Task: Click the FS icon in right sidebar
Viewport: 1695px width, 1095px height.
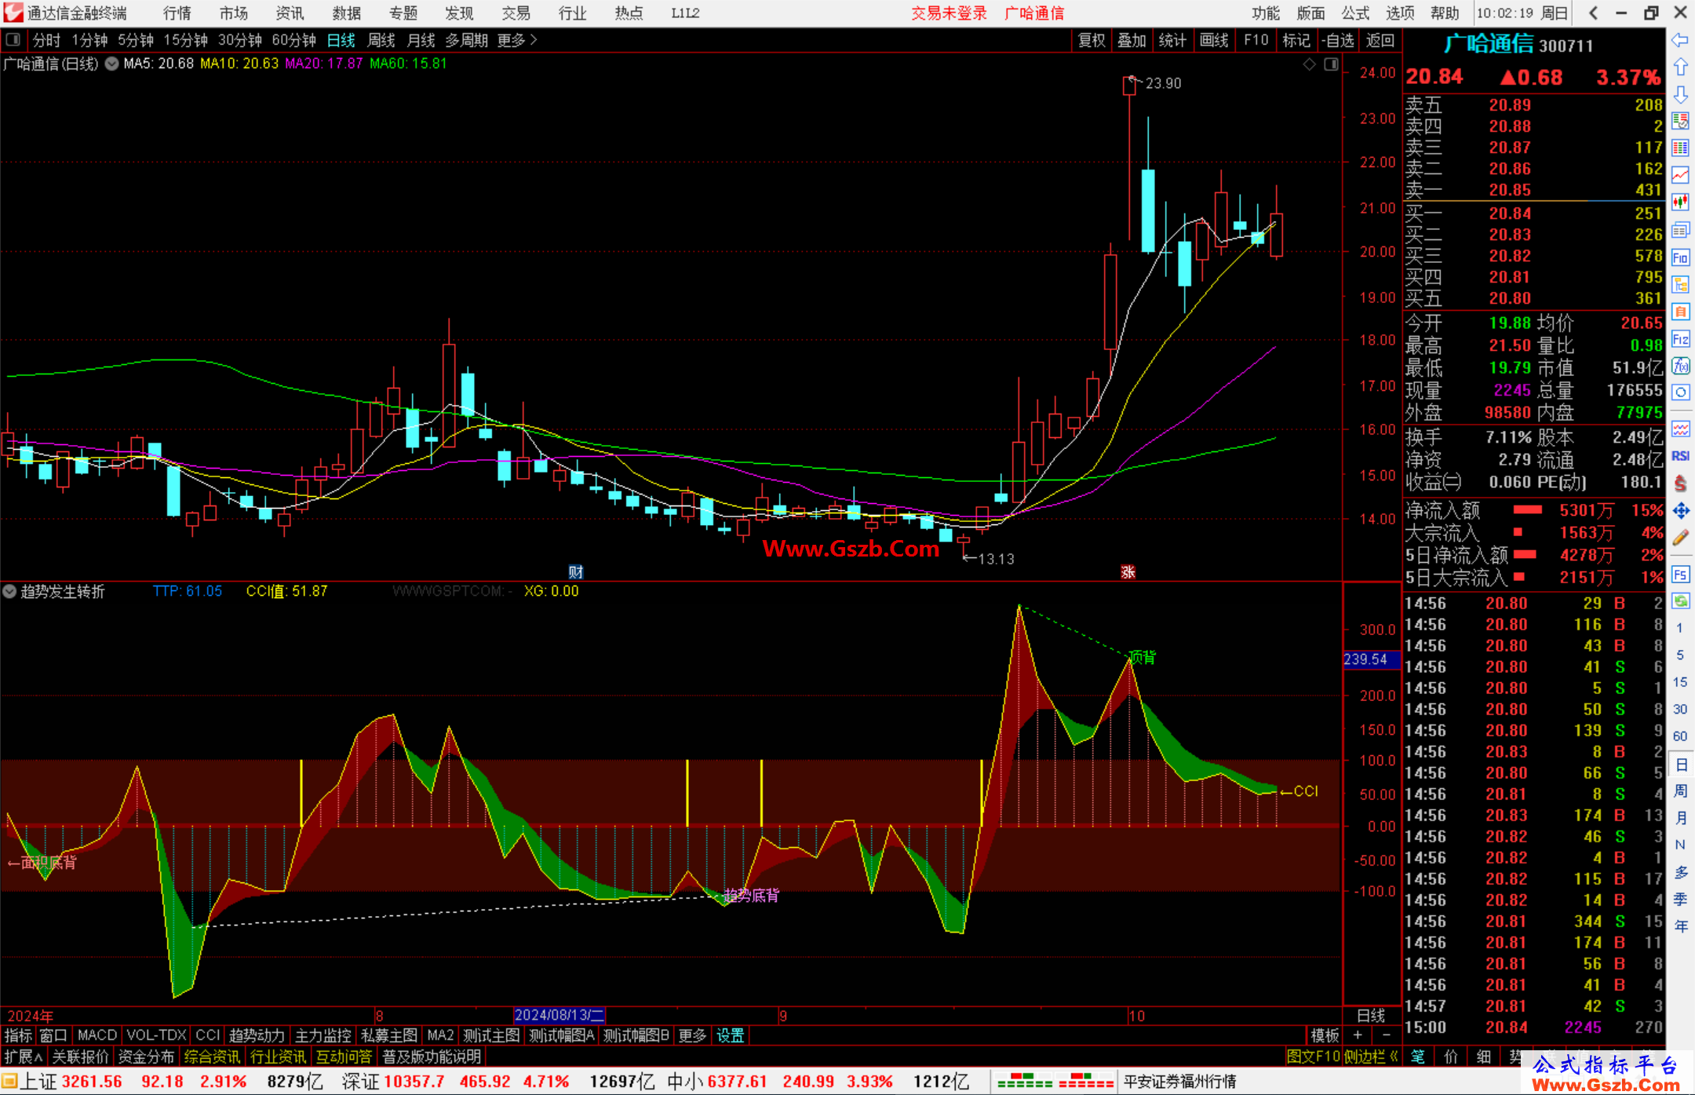Action: tap(1680, 575)
